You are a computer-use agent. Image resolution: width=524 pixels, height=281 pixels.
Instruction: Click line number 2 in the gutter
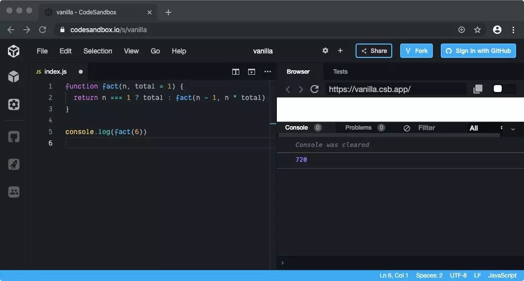tap(51, 97)
